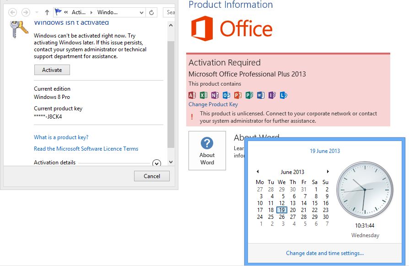Screen dimensions: 409x266
Task: Click 'Microsoft Office Professional Plus 2013' text
Action: coord(247,74)
